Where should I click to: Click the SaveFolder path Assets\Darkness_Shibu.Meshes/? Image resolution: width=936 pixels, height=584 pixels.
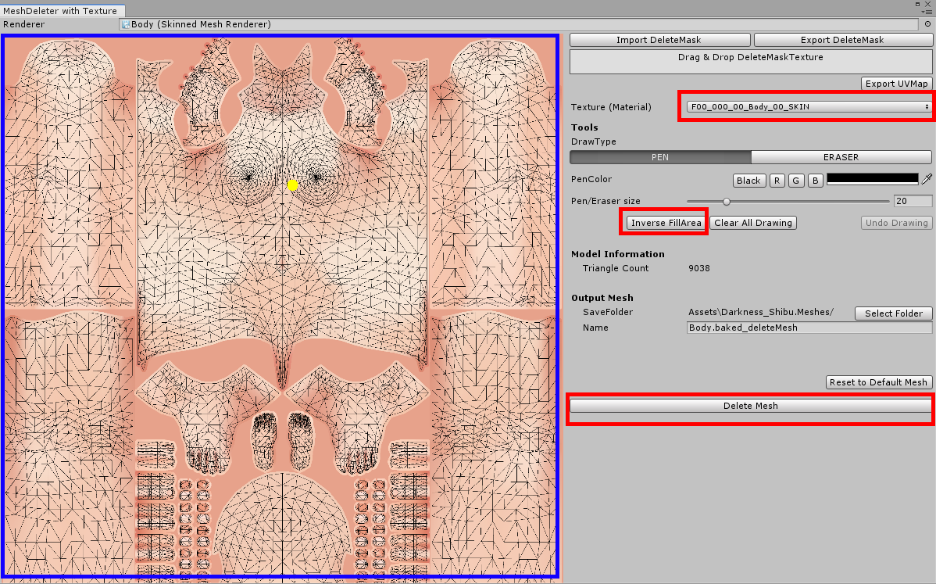pyautogui.click(x=761, y=312)
